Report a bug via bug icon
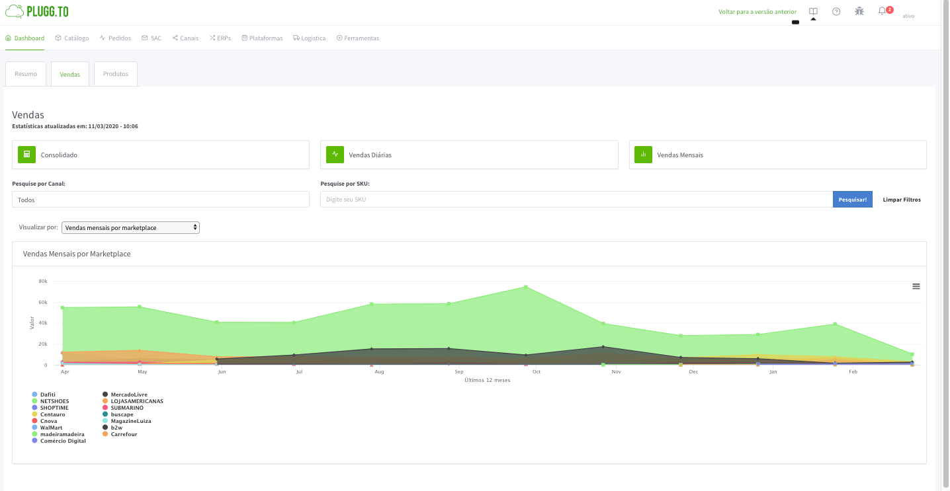The height and width of the screenshot is (491, 950). (859, 11)
